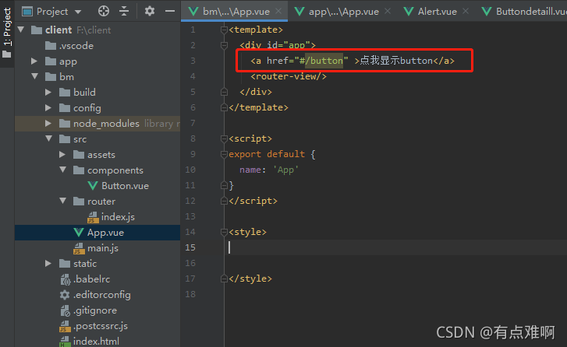Viewport: 567px width, 347px height.
Task: Select main.js in src
Action: pos(103,248)
